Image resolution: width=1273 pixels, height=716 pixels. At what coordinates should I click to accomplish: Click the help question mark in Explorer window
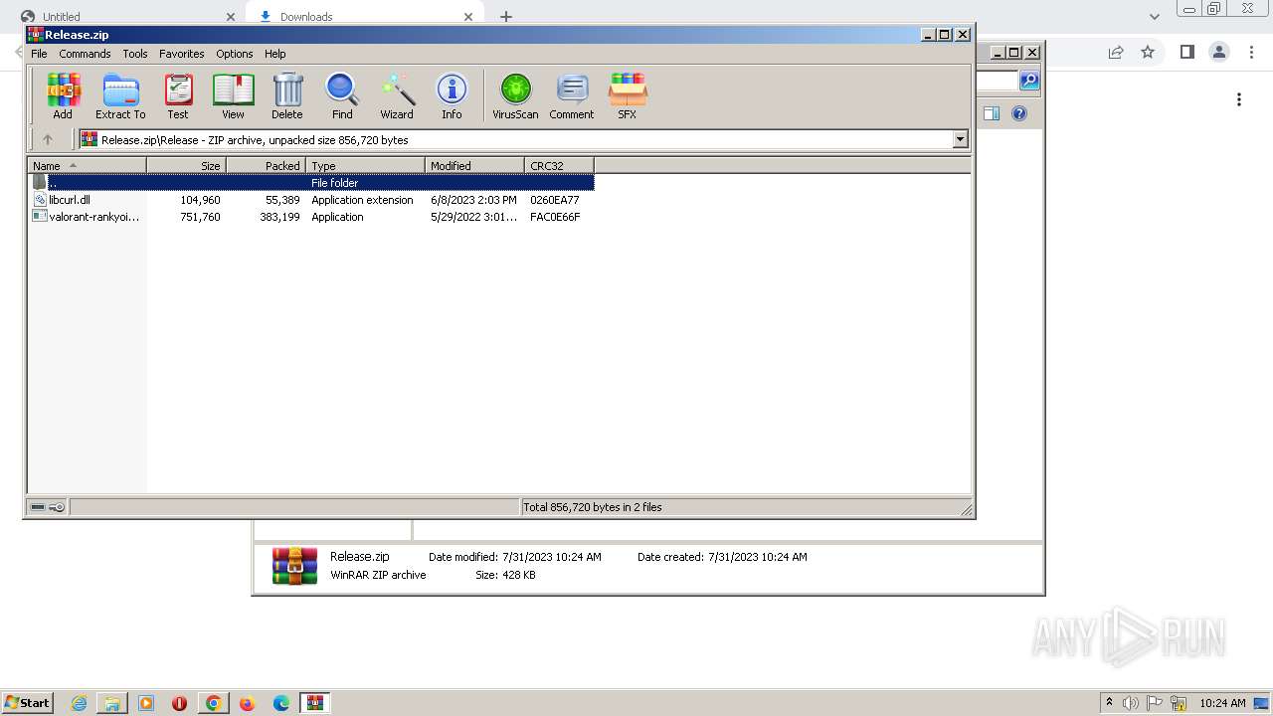(1019, 113)
